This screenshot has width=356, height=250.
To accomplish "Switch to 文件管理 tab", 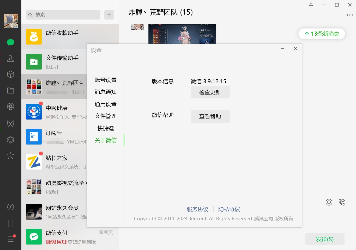I will (x=106, y=116).
